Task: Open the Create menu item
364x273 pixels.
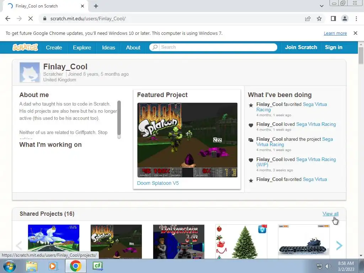Action: pos(54,47)
